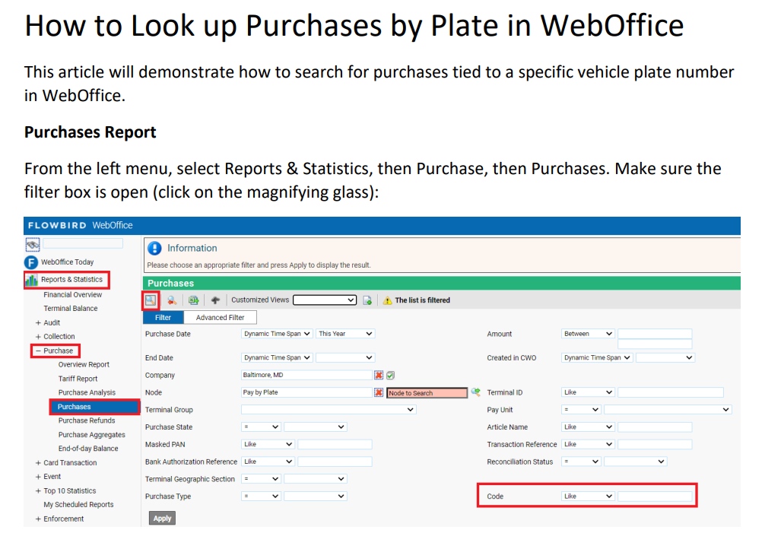Open the Created in CWO Dynamic Time Span dropdown
This screenshot has height=533, width=781.
pos(597,357)
